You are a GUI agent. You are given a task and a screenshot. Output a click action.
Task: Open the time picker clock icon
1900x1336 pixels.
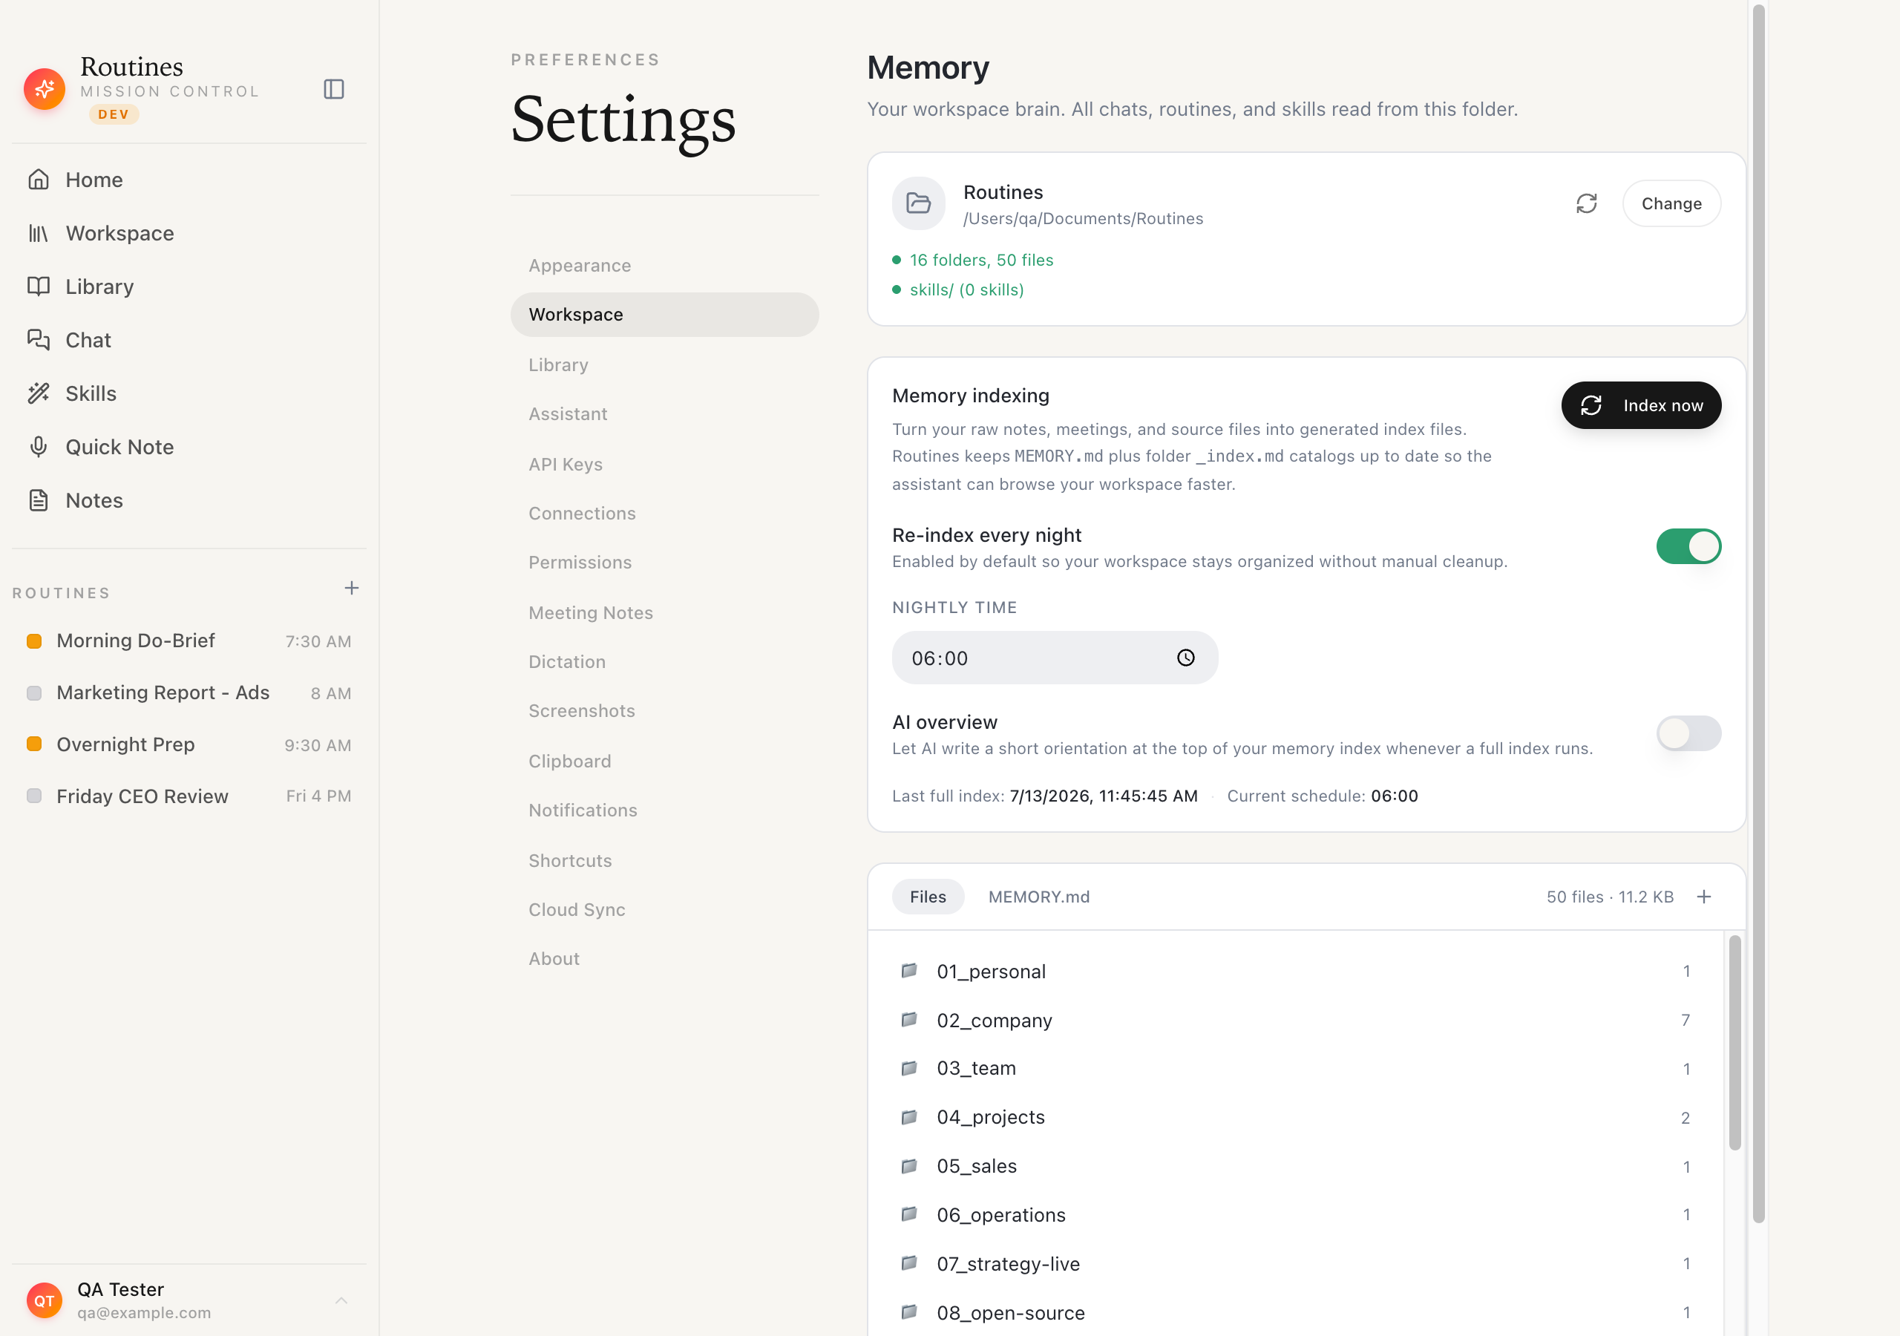tap(1186, 658)
